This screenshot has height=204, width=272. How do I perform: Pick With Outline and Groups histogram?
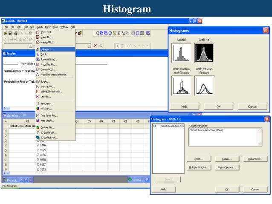click(x=180, y=85)
